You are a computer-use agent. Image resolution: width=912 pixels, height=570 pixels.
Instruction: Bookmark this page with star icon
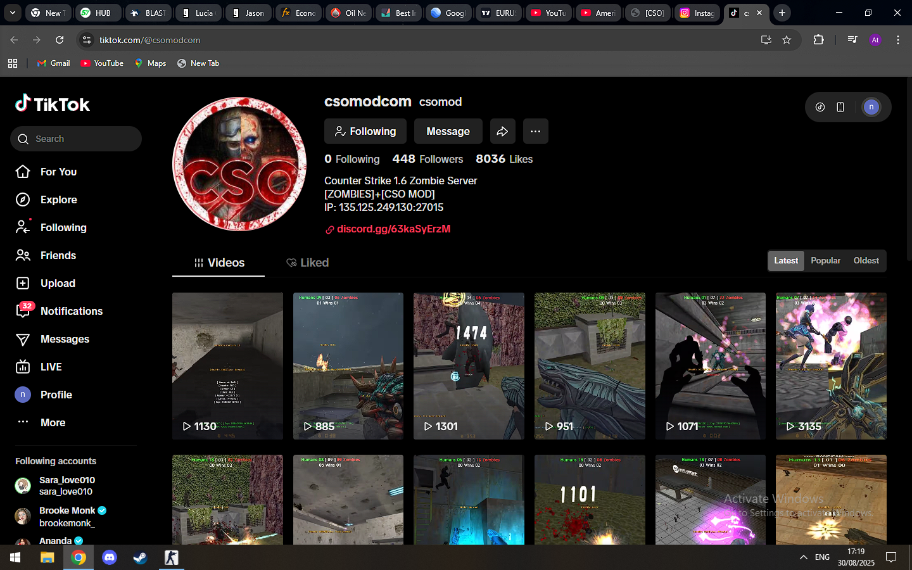click(787, 40)
